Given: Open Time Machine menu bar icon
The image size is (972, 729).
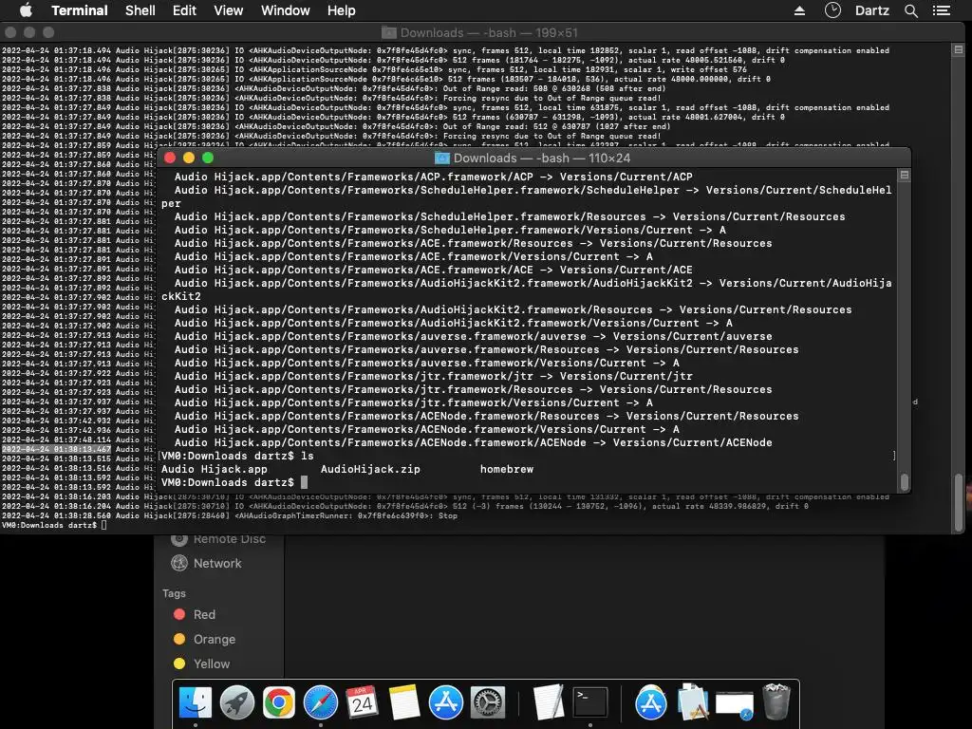Looking at the screenshot, I should pyautogui.click(x=832, y=10).
